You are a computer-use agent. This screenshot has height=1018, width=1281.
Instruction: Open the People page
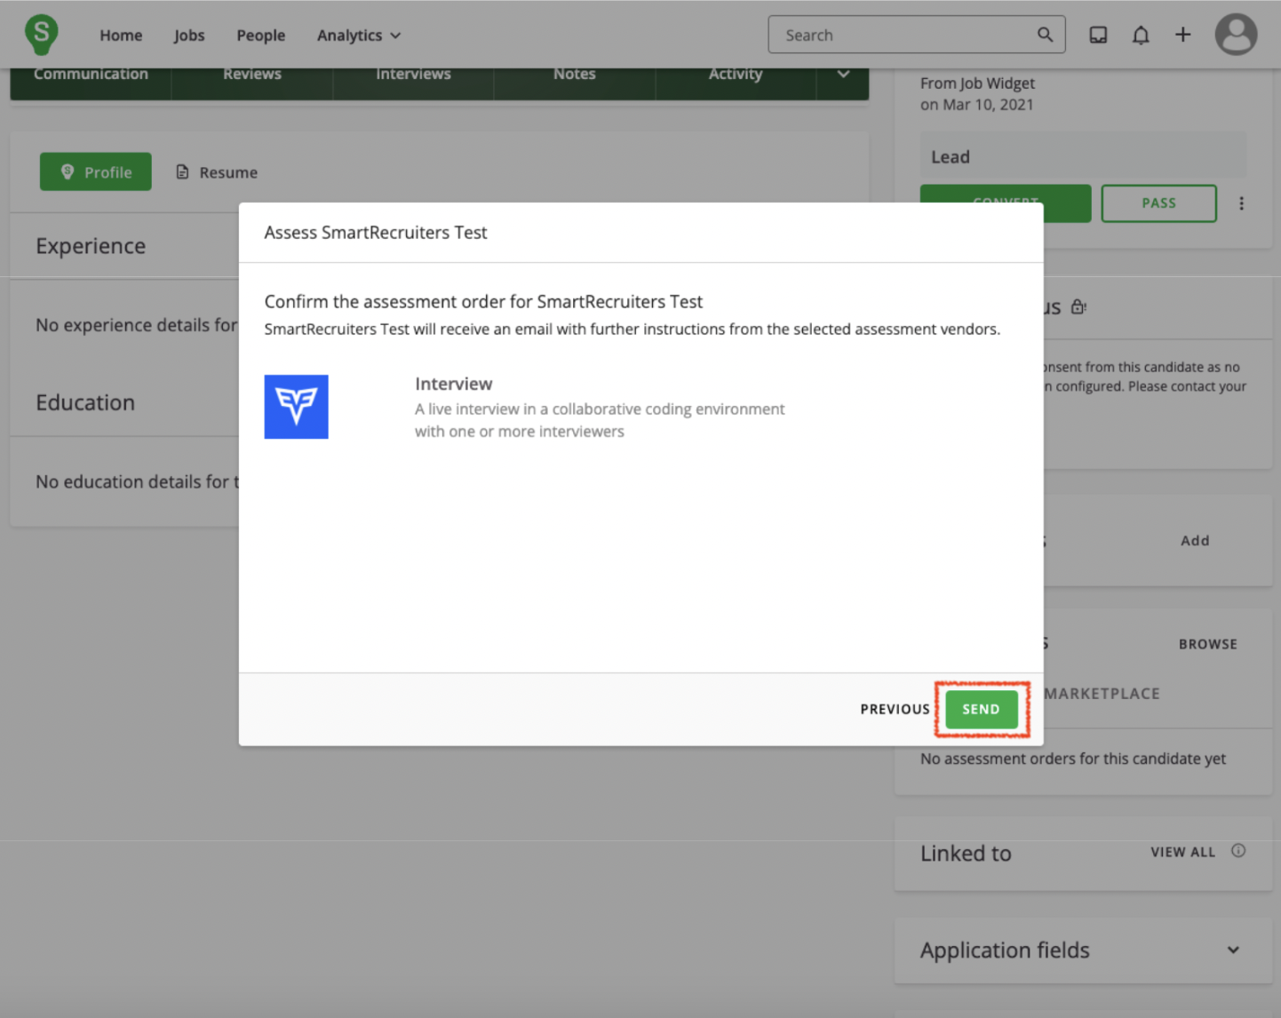260,36
